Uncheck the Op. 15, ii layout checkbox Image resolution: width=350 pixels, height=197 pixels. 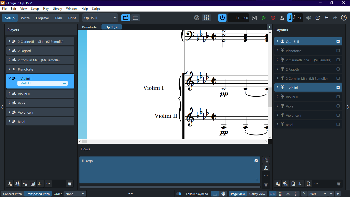338,41
